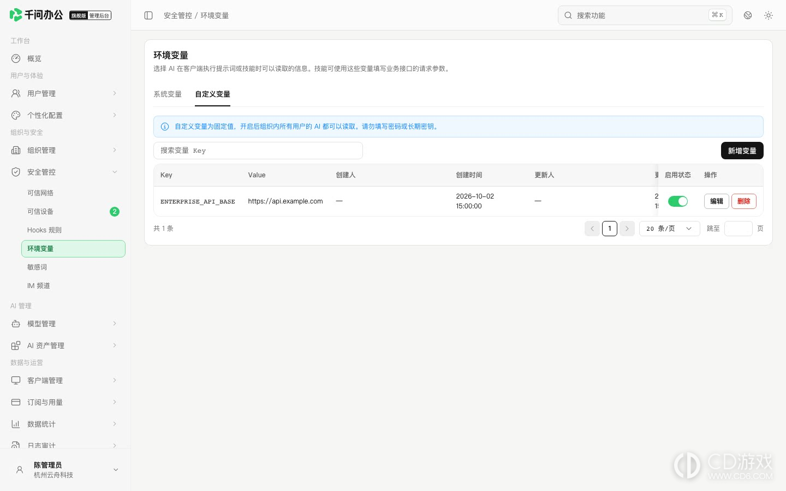Click the previous page arrow

click(x=592, y=229)
